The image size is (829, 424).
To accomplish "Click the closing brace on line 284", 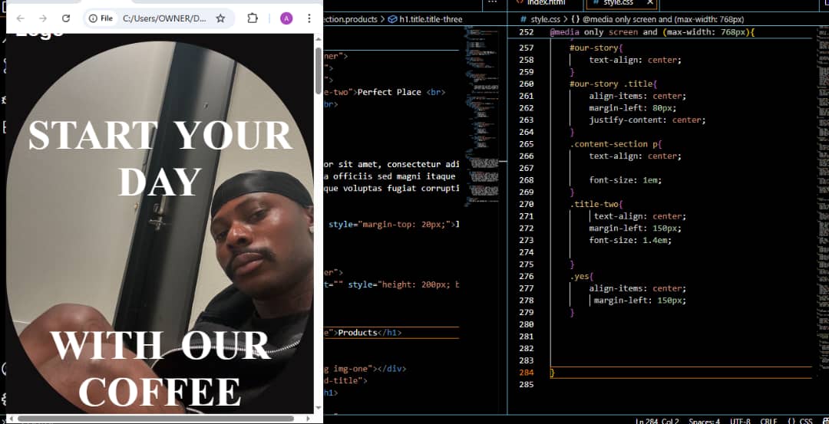I will 553,373.
